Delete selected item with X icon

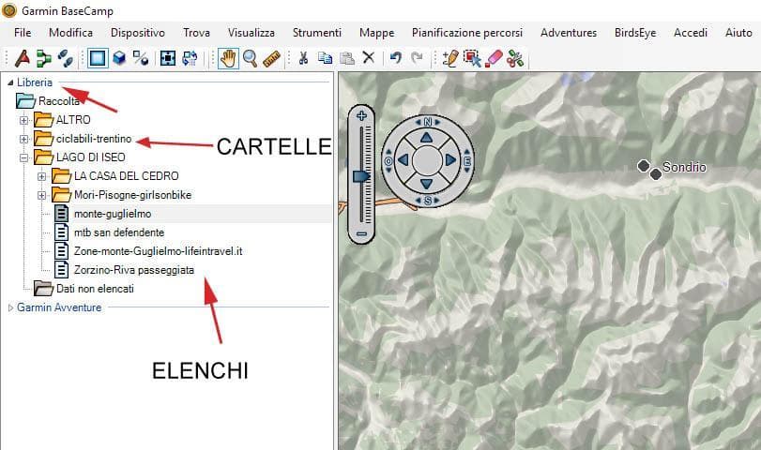click(x=369, y=58)
